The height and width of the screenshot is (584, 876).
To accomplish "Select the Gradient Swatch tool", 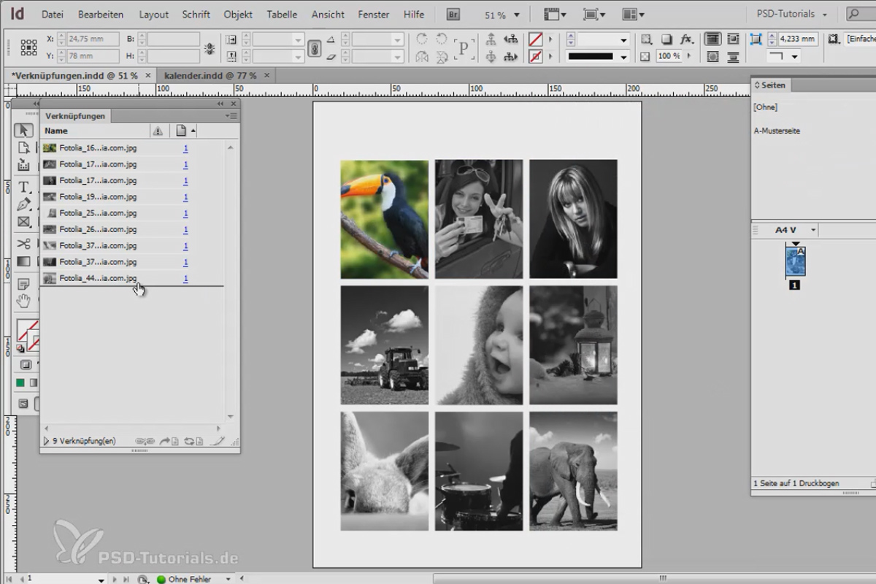I will point(23,261).
